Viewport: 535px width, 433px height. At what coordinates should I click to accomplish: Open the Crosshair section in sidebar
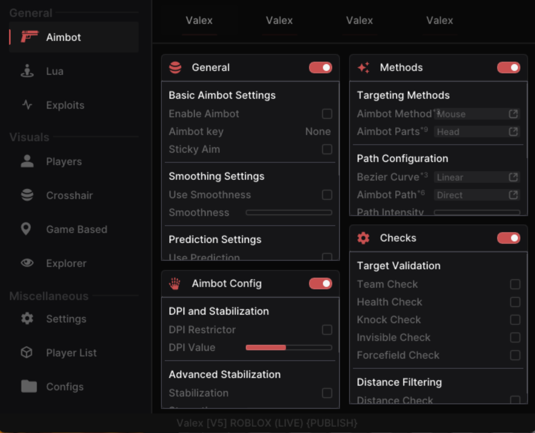tap(69, 195)
